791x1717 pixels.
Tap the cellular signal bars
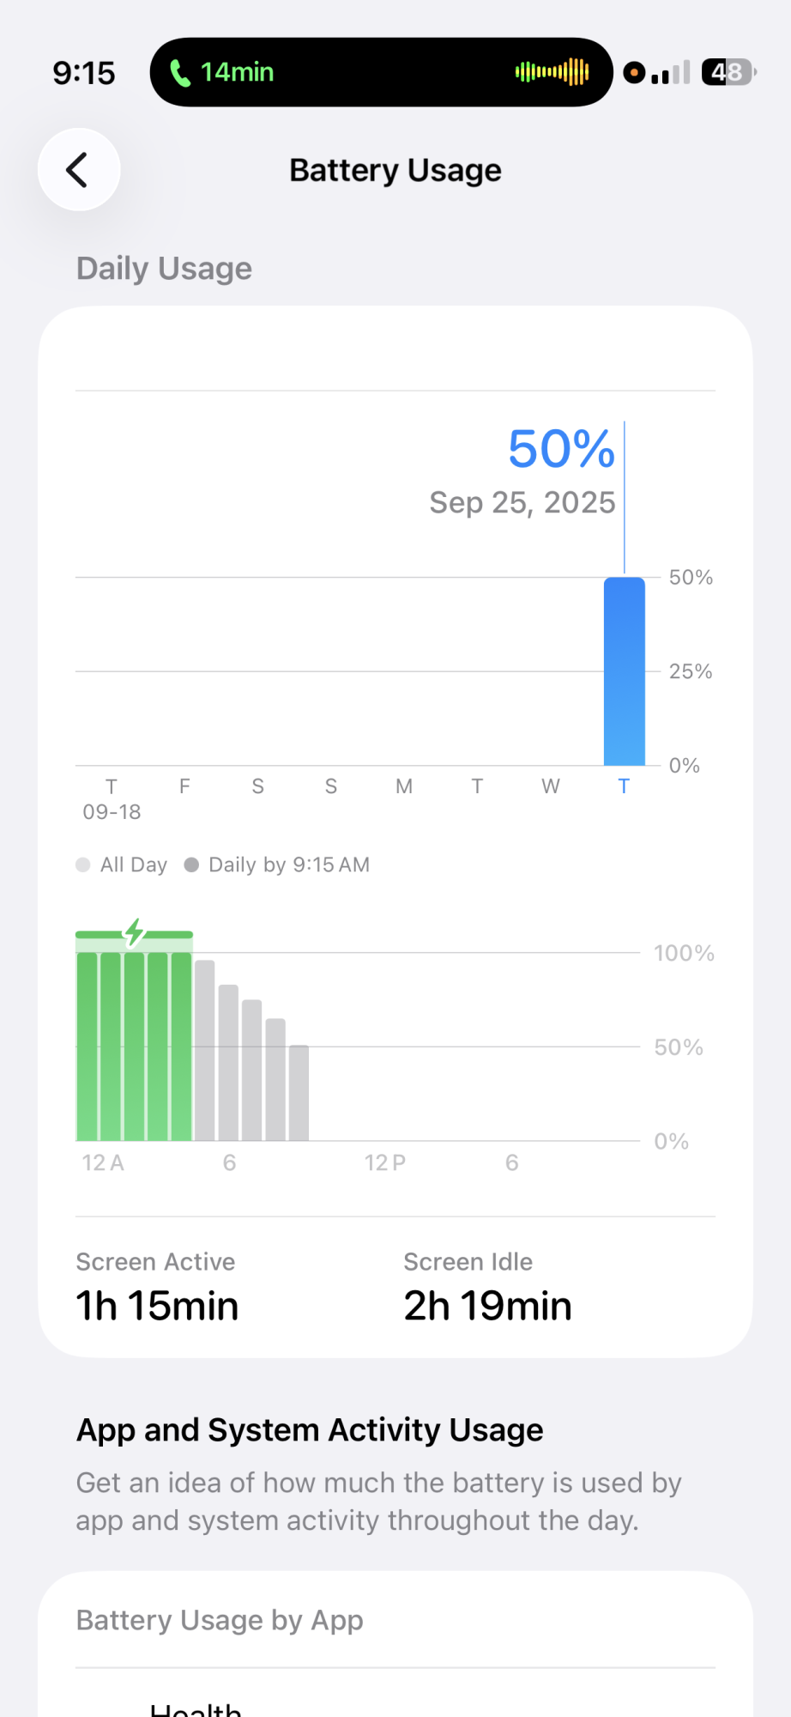671,73
